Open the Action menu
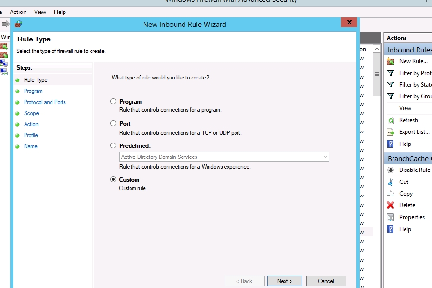 [x=18, y=12]
